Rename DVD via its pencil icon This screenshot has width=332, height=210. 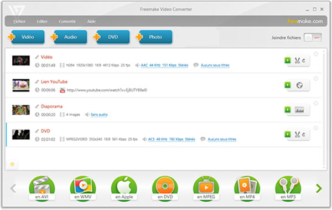pyautogui.click(x=37, y=131)
